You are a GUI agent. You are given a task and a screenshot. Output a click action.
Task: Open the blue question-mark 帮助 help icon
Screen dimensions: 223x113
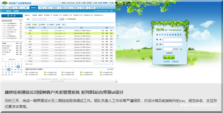104,3
